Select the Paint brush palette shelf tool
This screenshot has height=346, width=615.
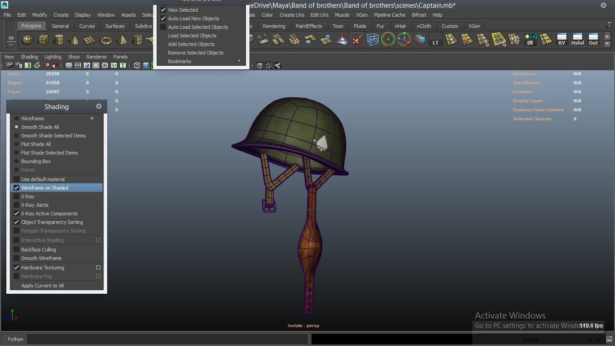(x=357, y=40)
